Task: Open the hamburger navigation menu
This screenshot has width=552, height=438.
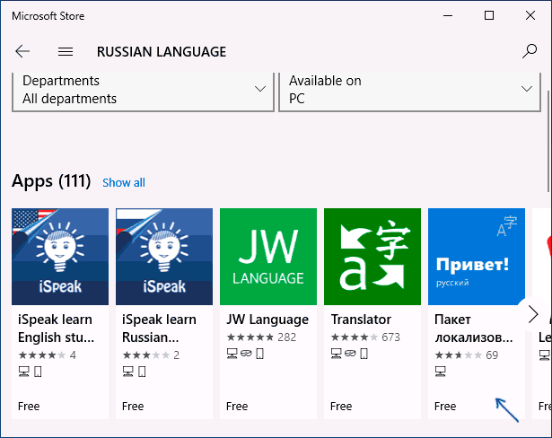Action: 66,52
